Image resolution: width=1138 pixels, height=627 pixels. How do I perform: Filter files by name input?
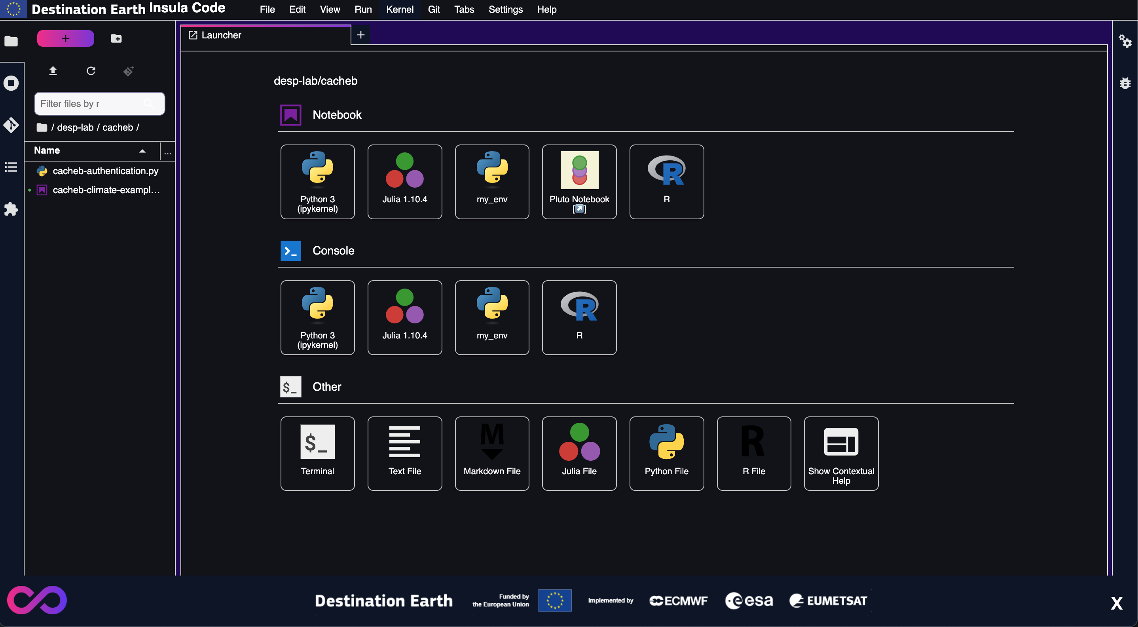[99, 103]
